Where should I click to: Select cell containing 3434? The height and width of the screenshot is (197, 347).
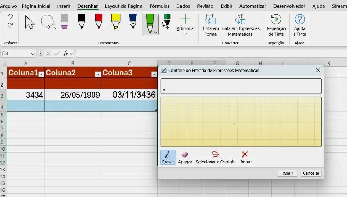(x=26, y=95)
